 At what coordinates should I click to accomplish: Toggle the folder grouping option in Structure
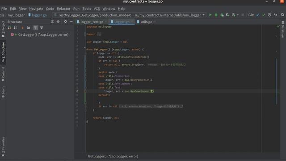click(x=28, y=28)
